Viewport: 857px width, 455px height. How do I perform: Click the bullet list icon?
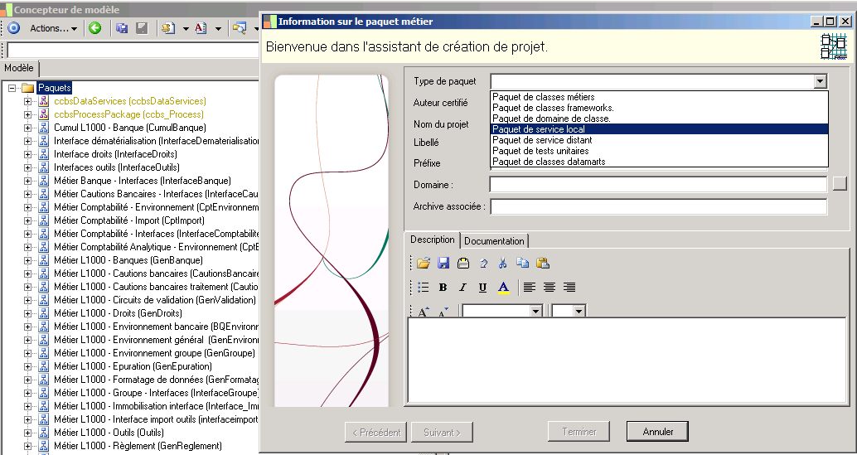(x=423, y=288)
